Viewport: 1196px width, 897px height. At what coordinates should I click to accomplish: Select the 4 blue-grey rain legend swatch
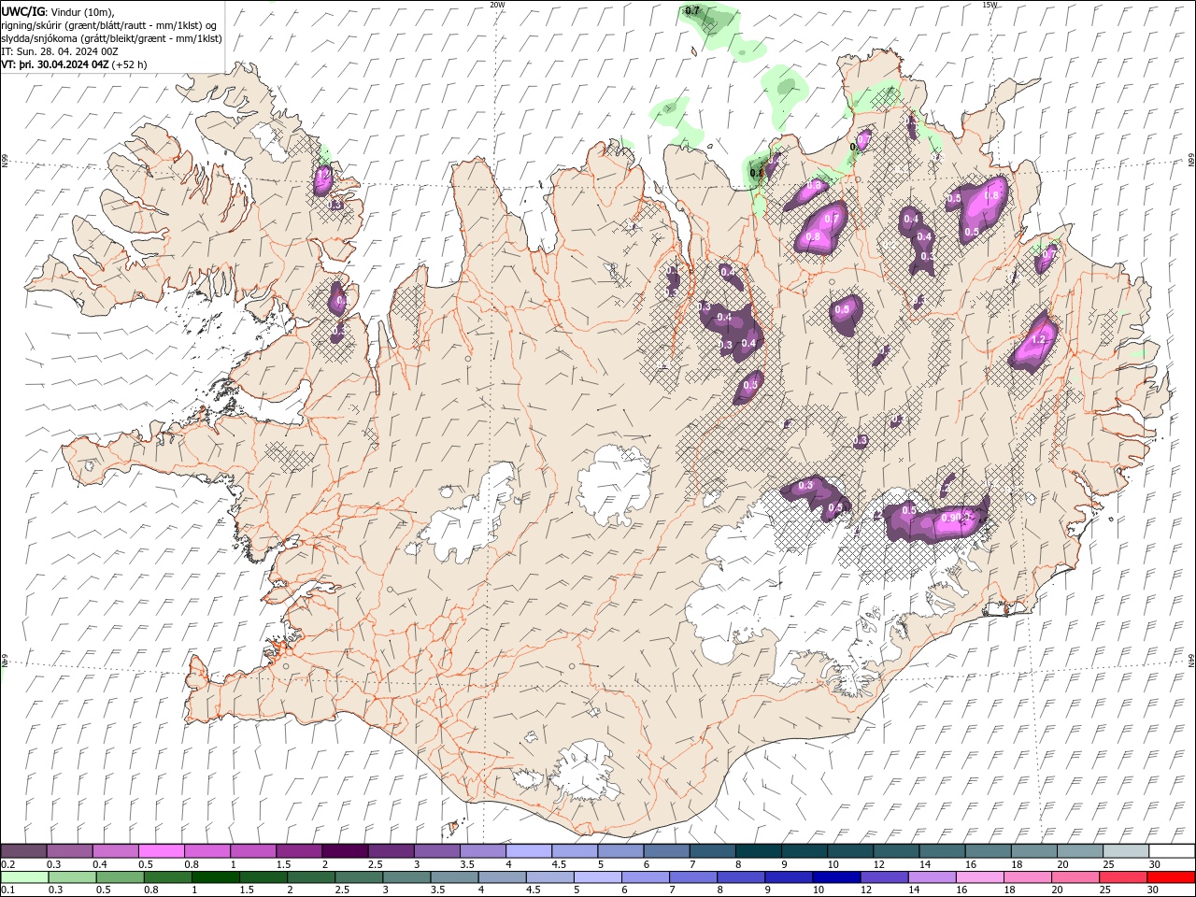pyautogui.click(x=502, y=877)
